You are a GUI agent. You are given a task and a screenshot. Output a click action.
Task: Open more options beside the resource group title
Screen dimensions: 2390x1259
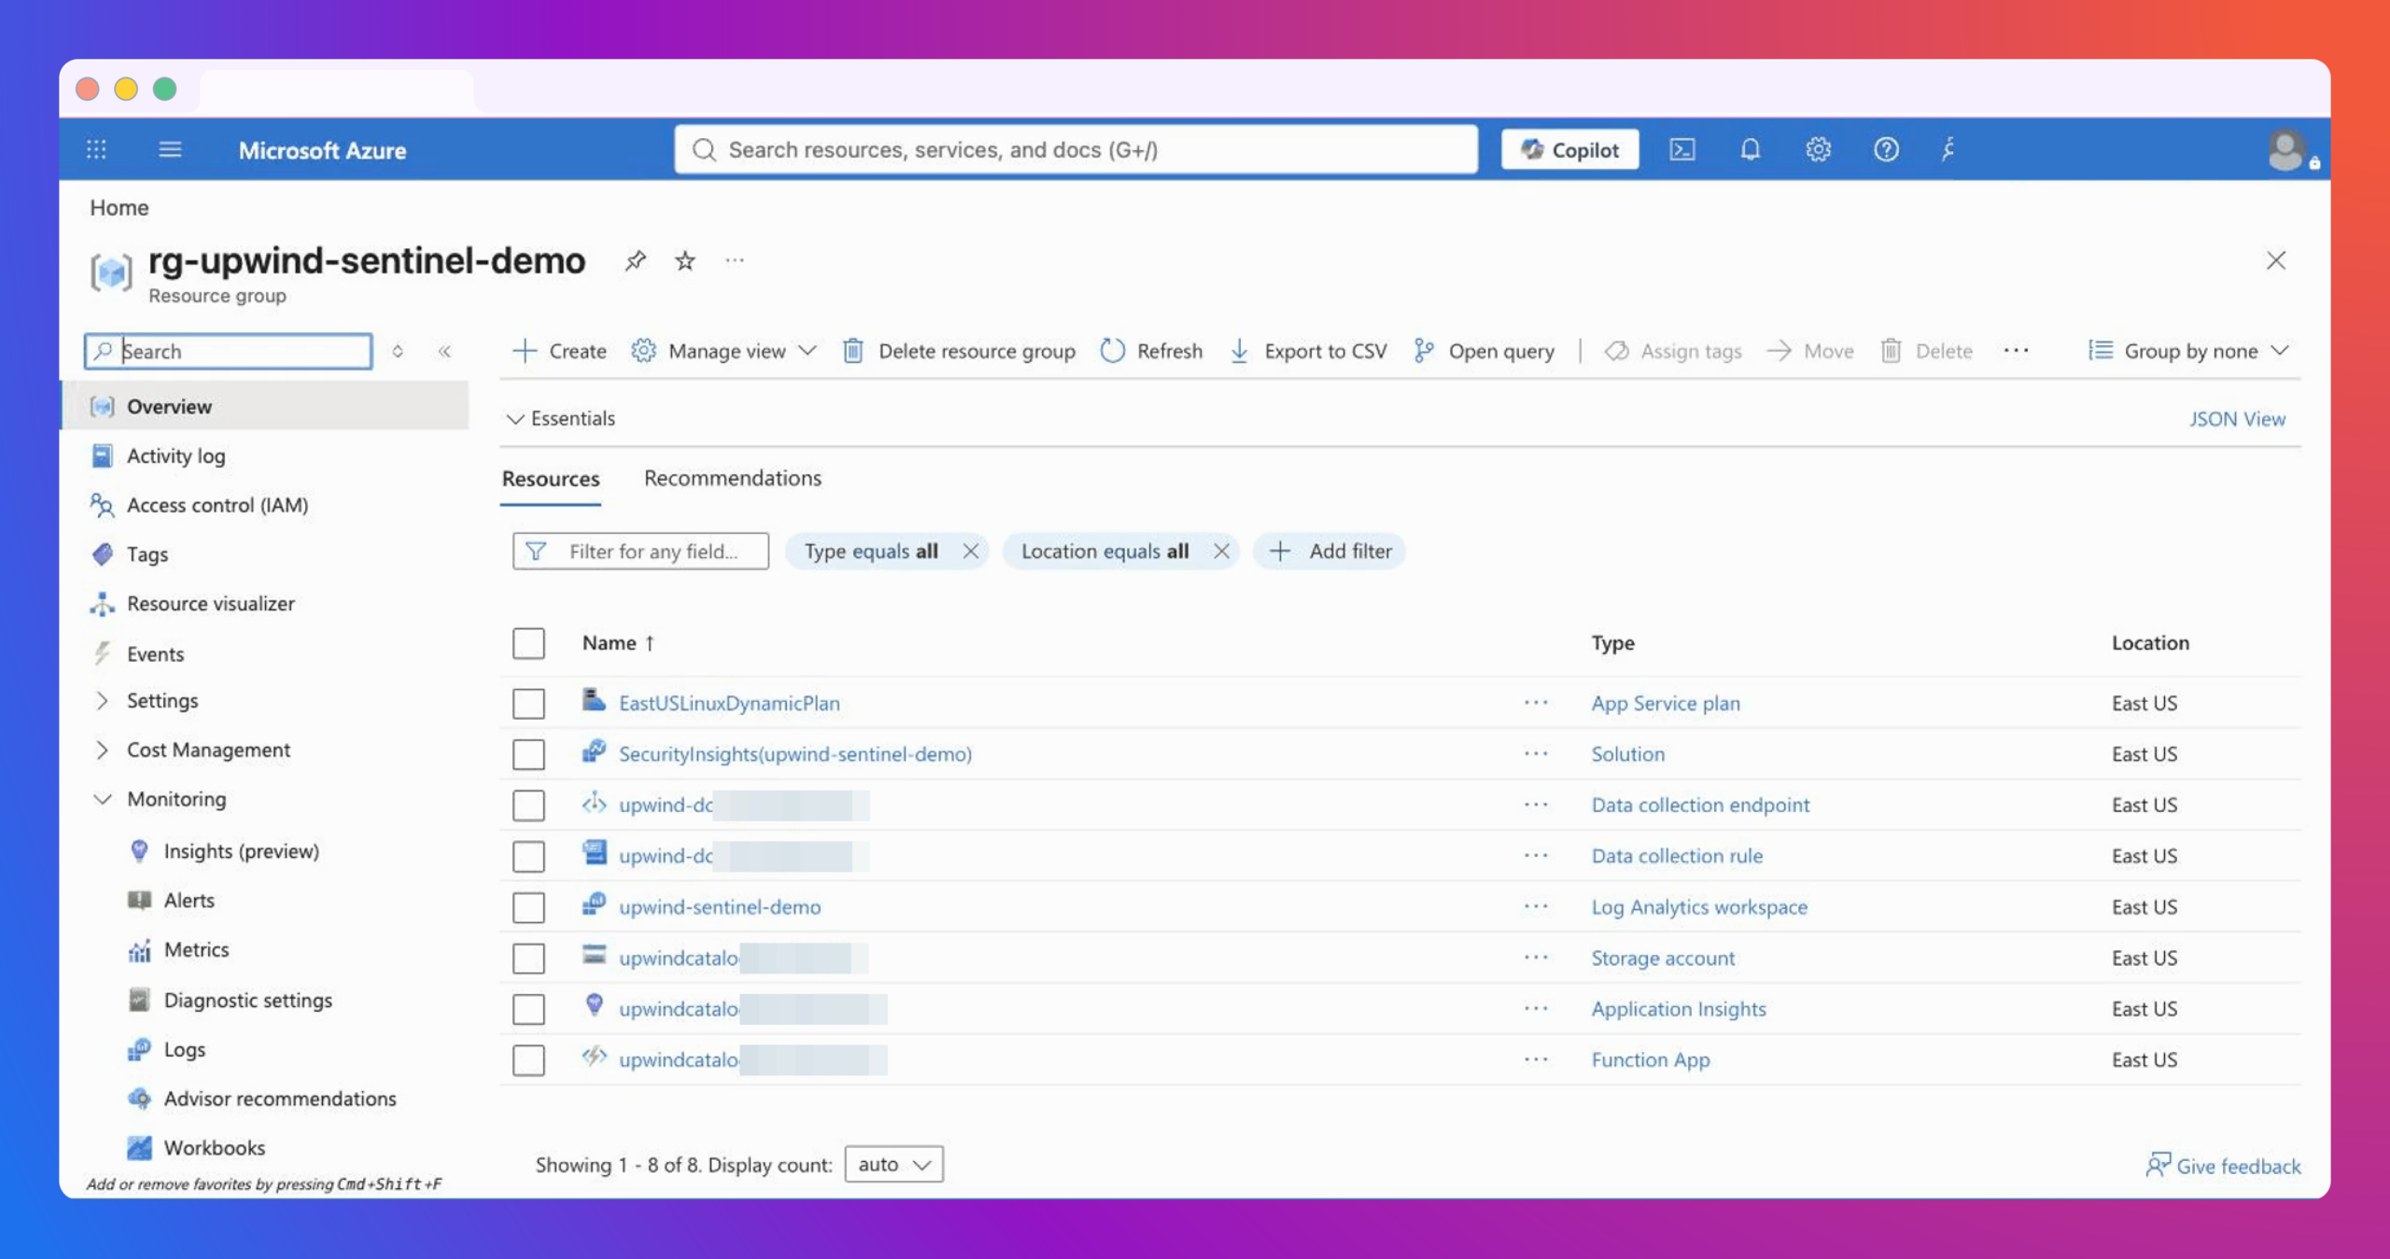click(x=735, y=260)
